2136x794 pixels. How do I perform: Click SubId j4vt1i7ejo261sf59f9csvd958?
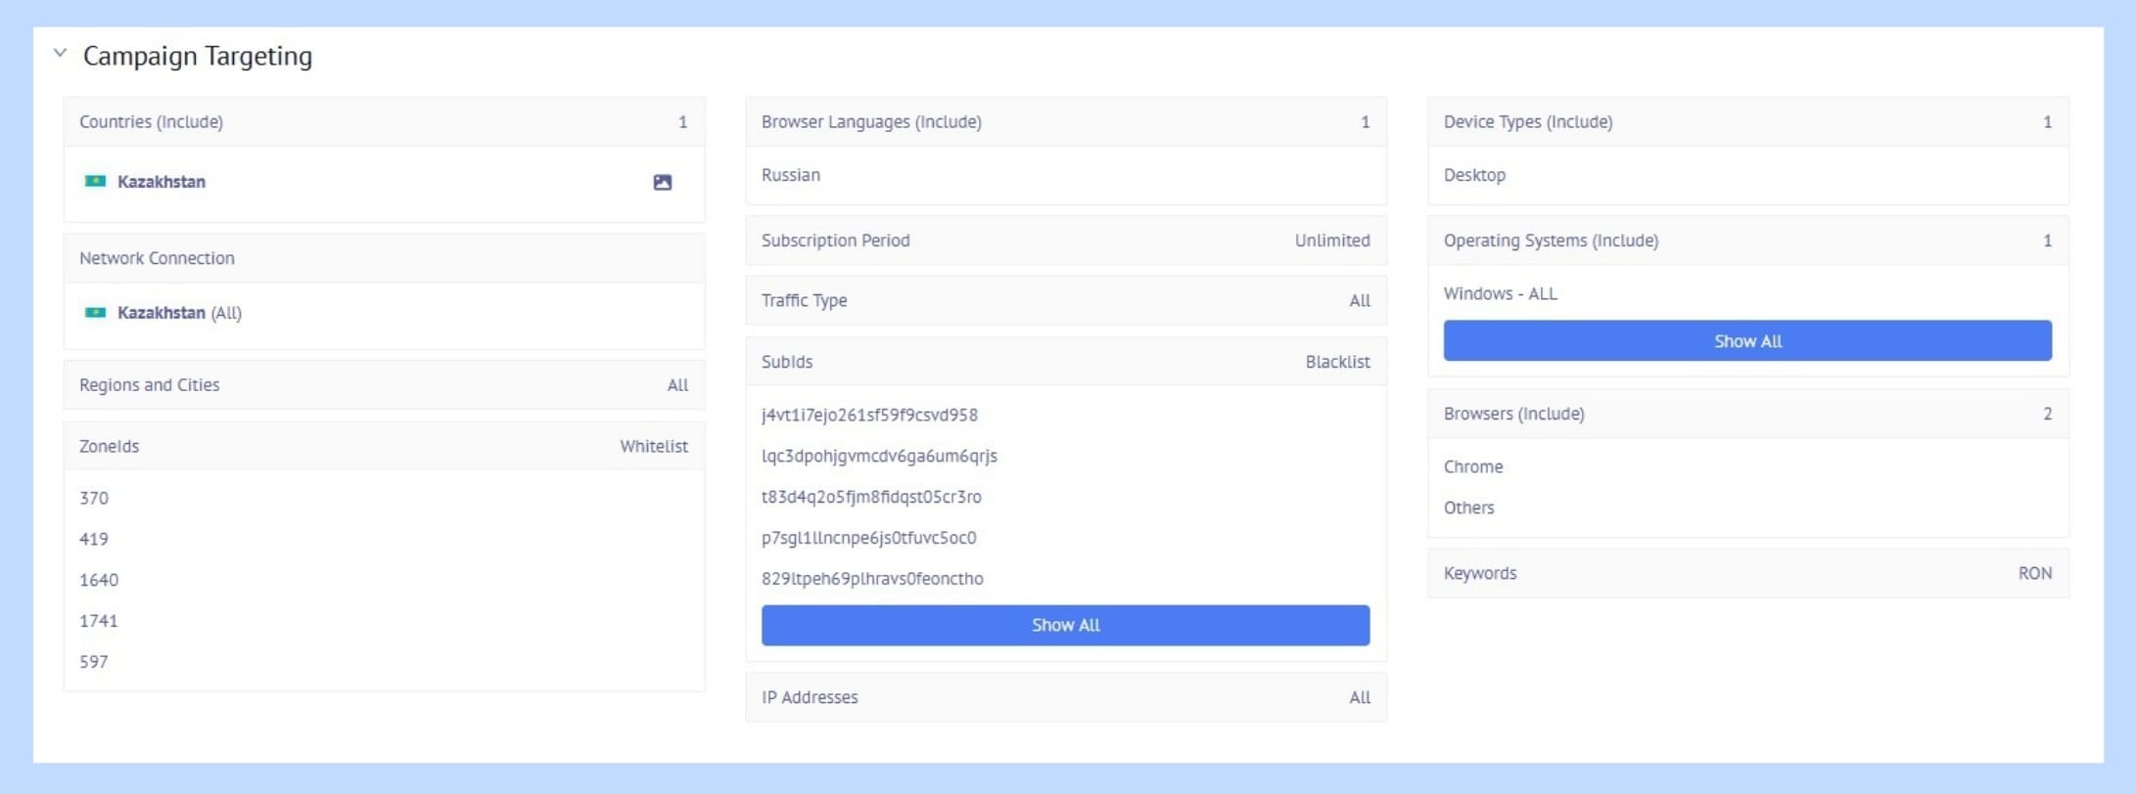point(869,415)
